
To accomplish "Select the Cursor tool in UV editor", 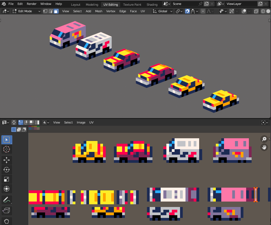I will (x=7, y=149).
